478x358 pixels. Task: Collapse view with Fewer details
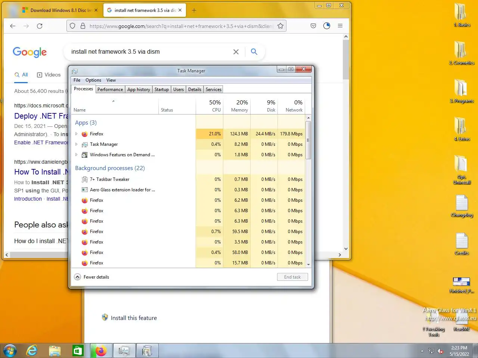(92, 277)
